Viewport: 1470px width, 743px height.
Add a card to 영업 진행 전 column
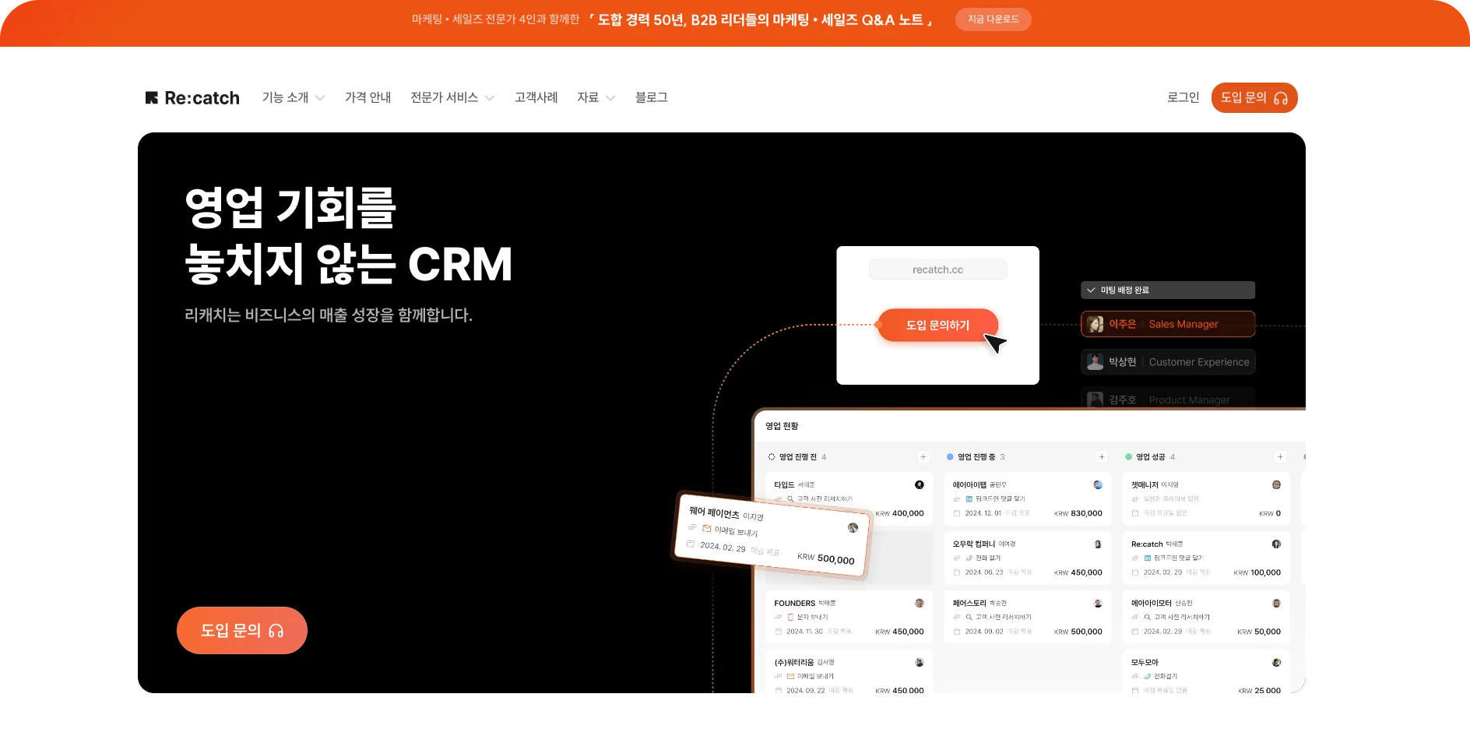coord(923,457)
